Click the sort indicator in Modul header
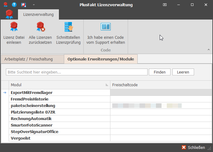The image size is (213, 152). click(107, 85)
